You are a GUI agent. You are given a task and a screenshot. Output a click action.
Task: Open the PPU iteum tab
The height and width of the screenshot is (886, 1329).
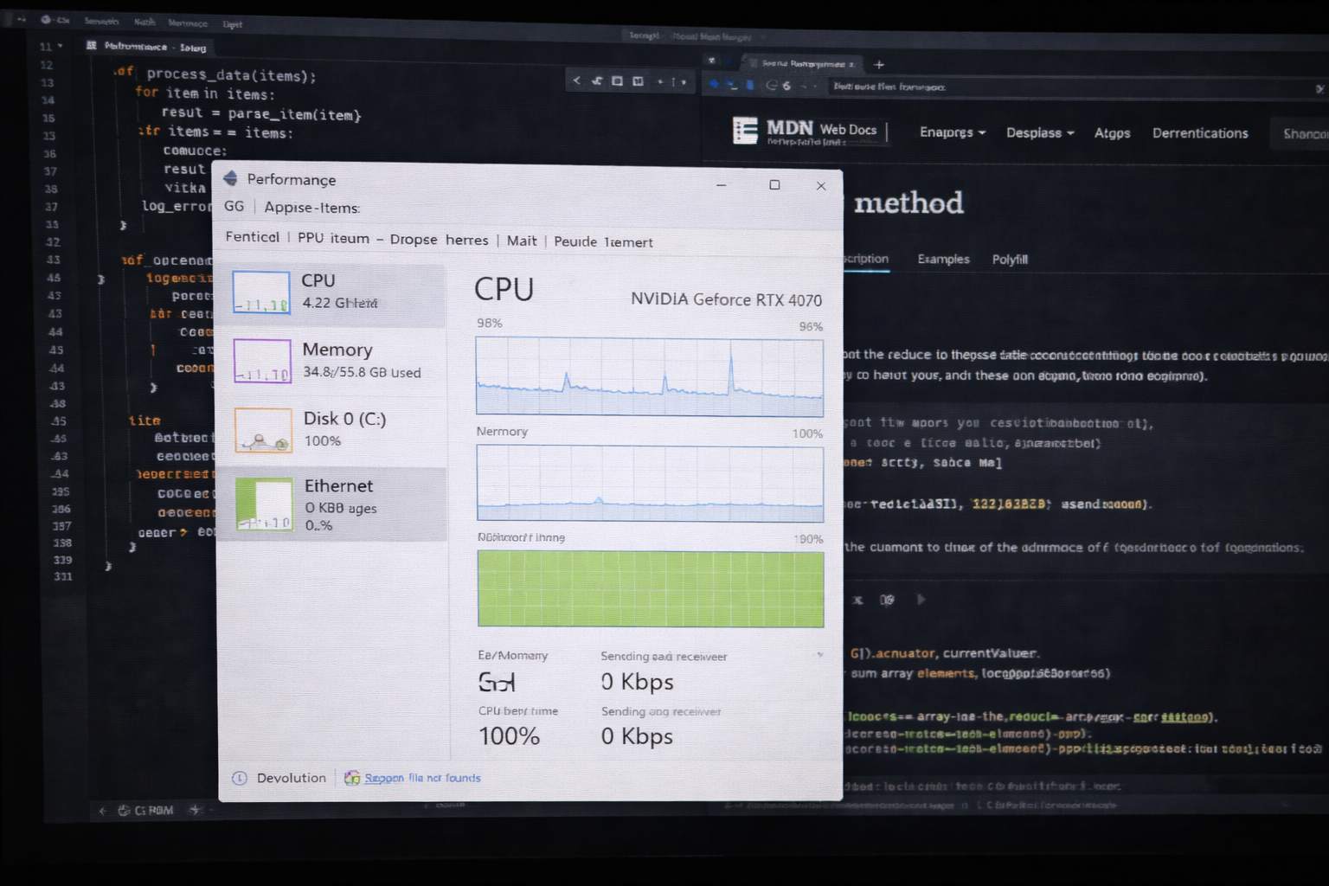(x=333, y=238)
